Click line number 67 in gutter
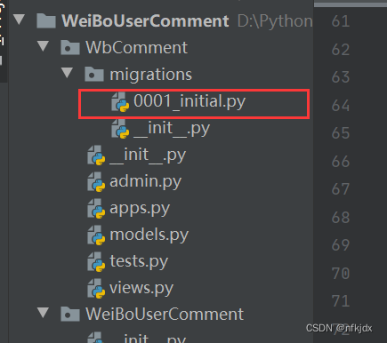This screenshot has height=343, width=387. tap(341, 189)
